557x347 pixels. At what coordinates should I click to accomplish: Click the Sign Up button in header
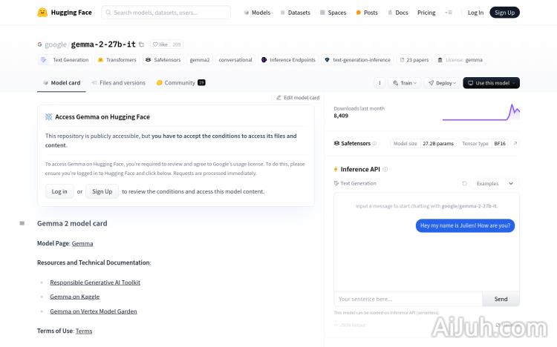tap(504, 13)
